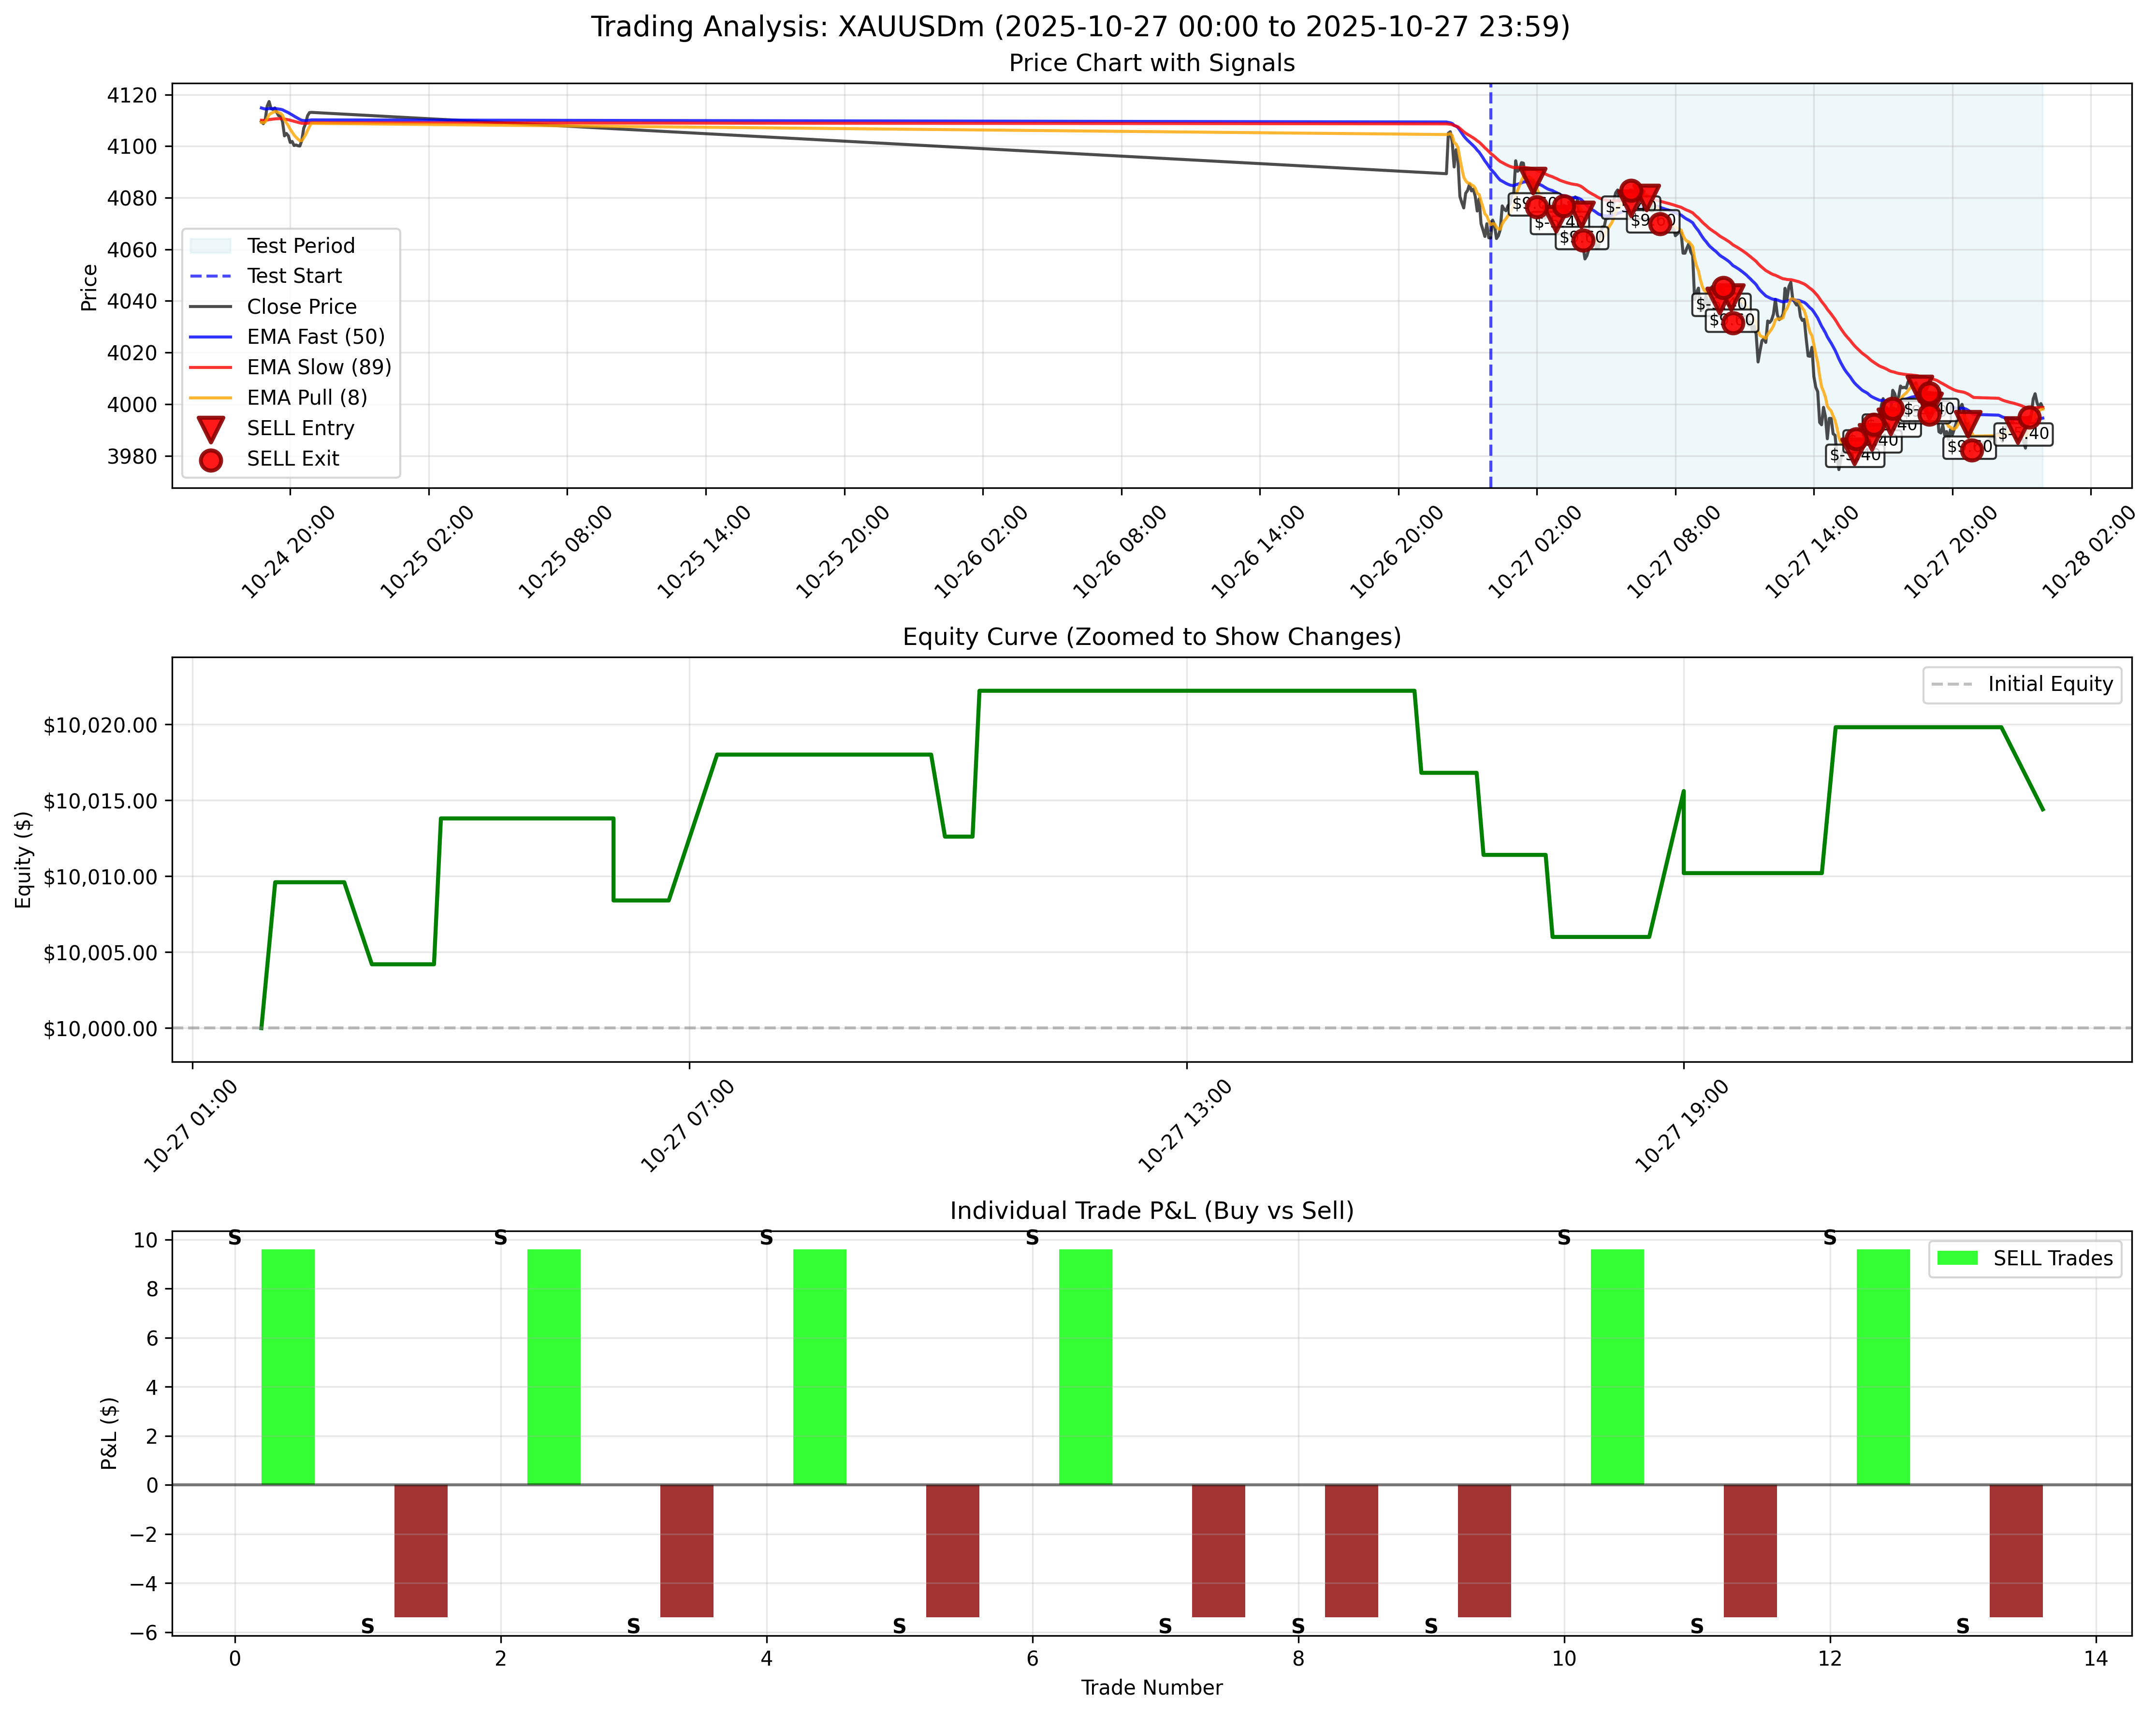Screen dimensions: 2156x1713
Task: Click the EMA Slow (89) red line legend icon
Action: 210,368
